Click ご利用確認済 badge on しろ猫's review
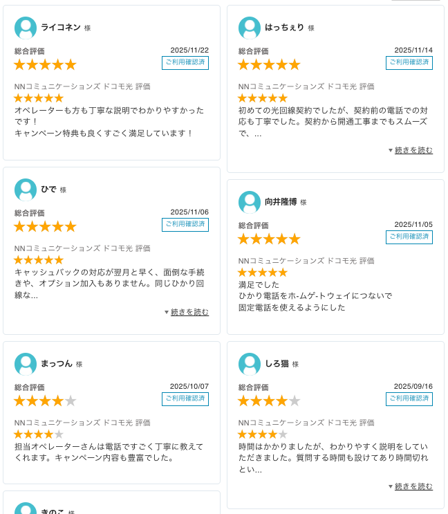Image resolution: width=448 pixels, height=514 pixels. coord(409,399)
